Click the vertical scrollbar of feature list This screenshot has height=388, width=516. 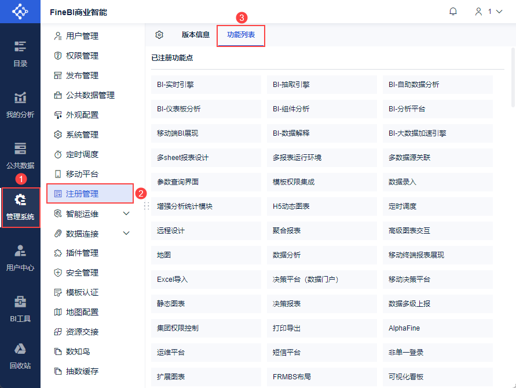pos(513,78)
